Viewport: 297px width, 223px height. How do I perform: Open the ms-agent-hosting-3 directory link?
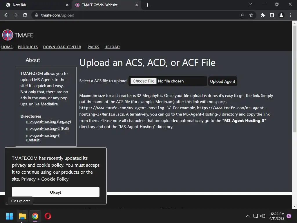pyautogui.click(x=43, y=135)
